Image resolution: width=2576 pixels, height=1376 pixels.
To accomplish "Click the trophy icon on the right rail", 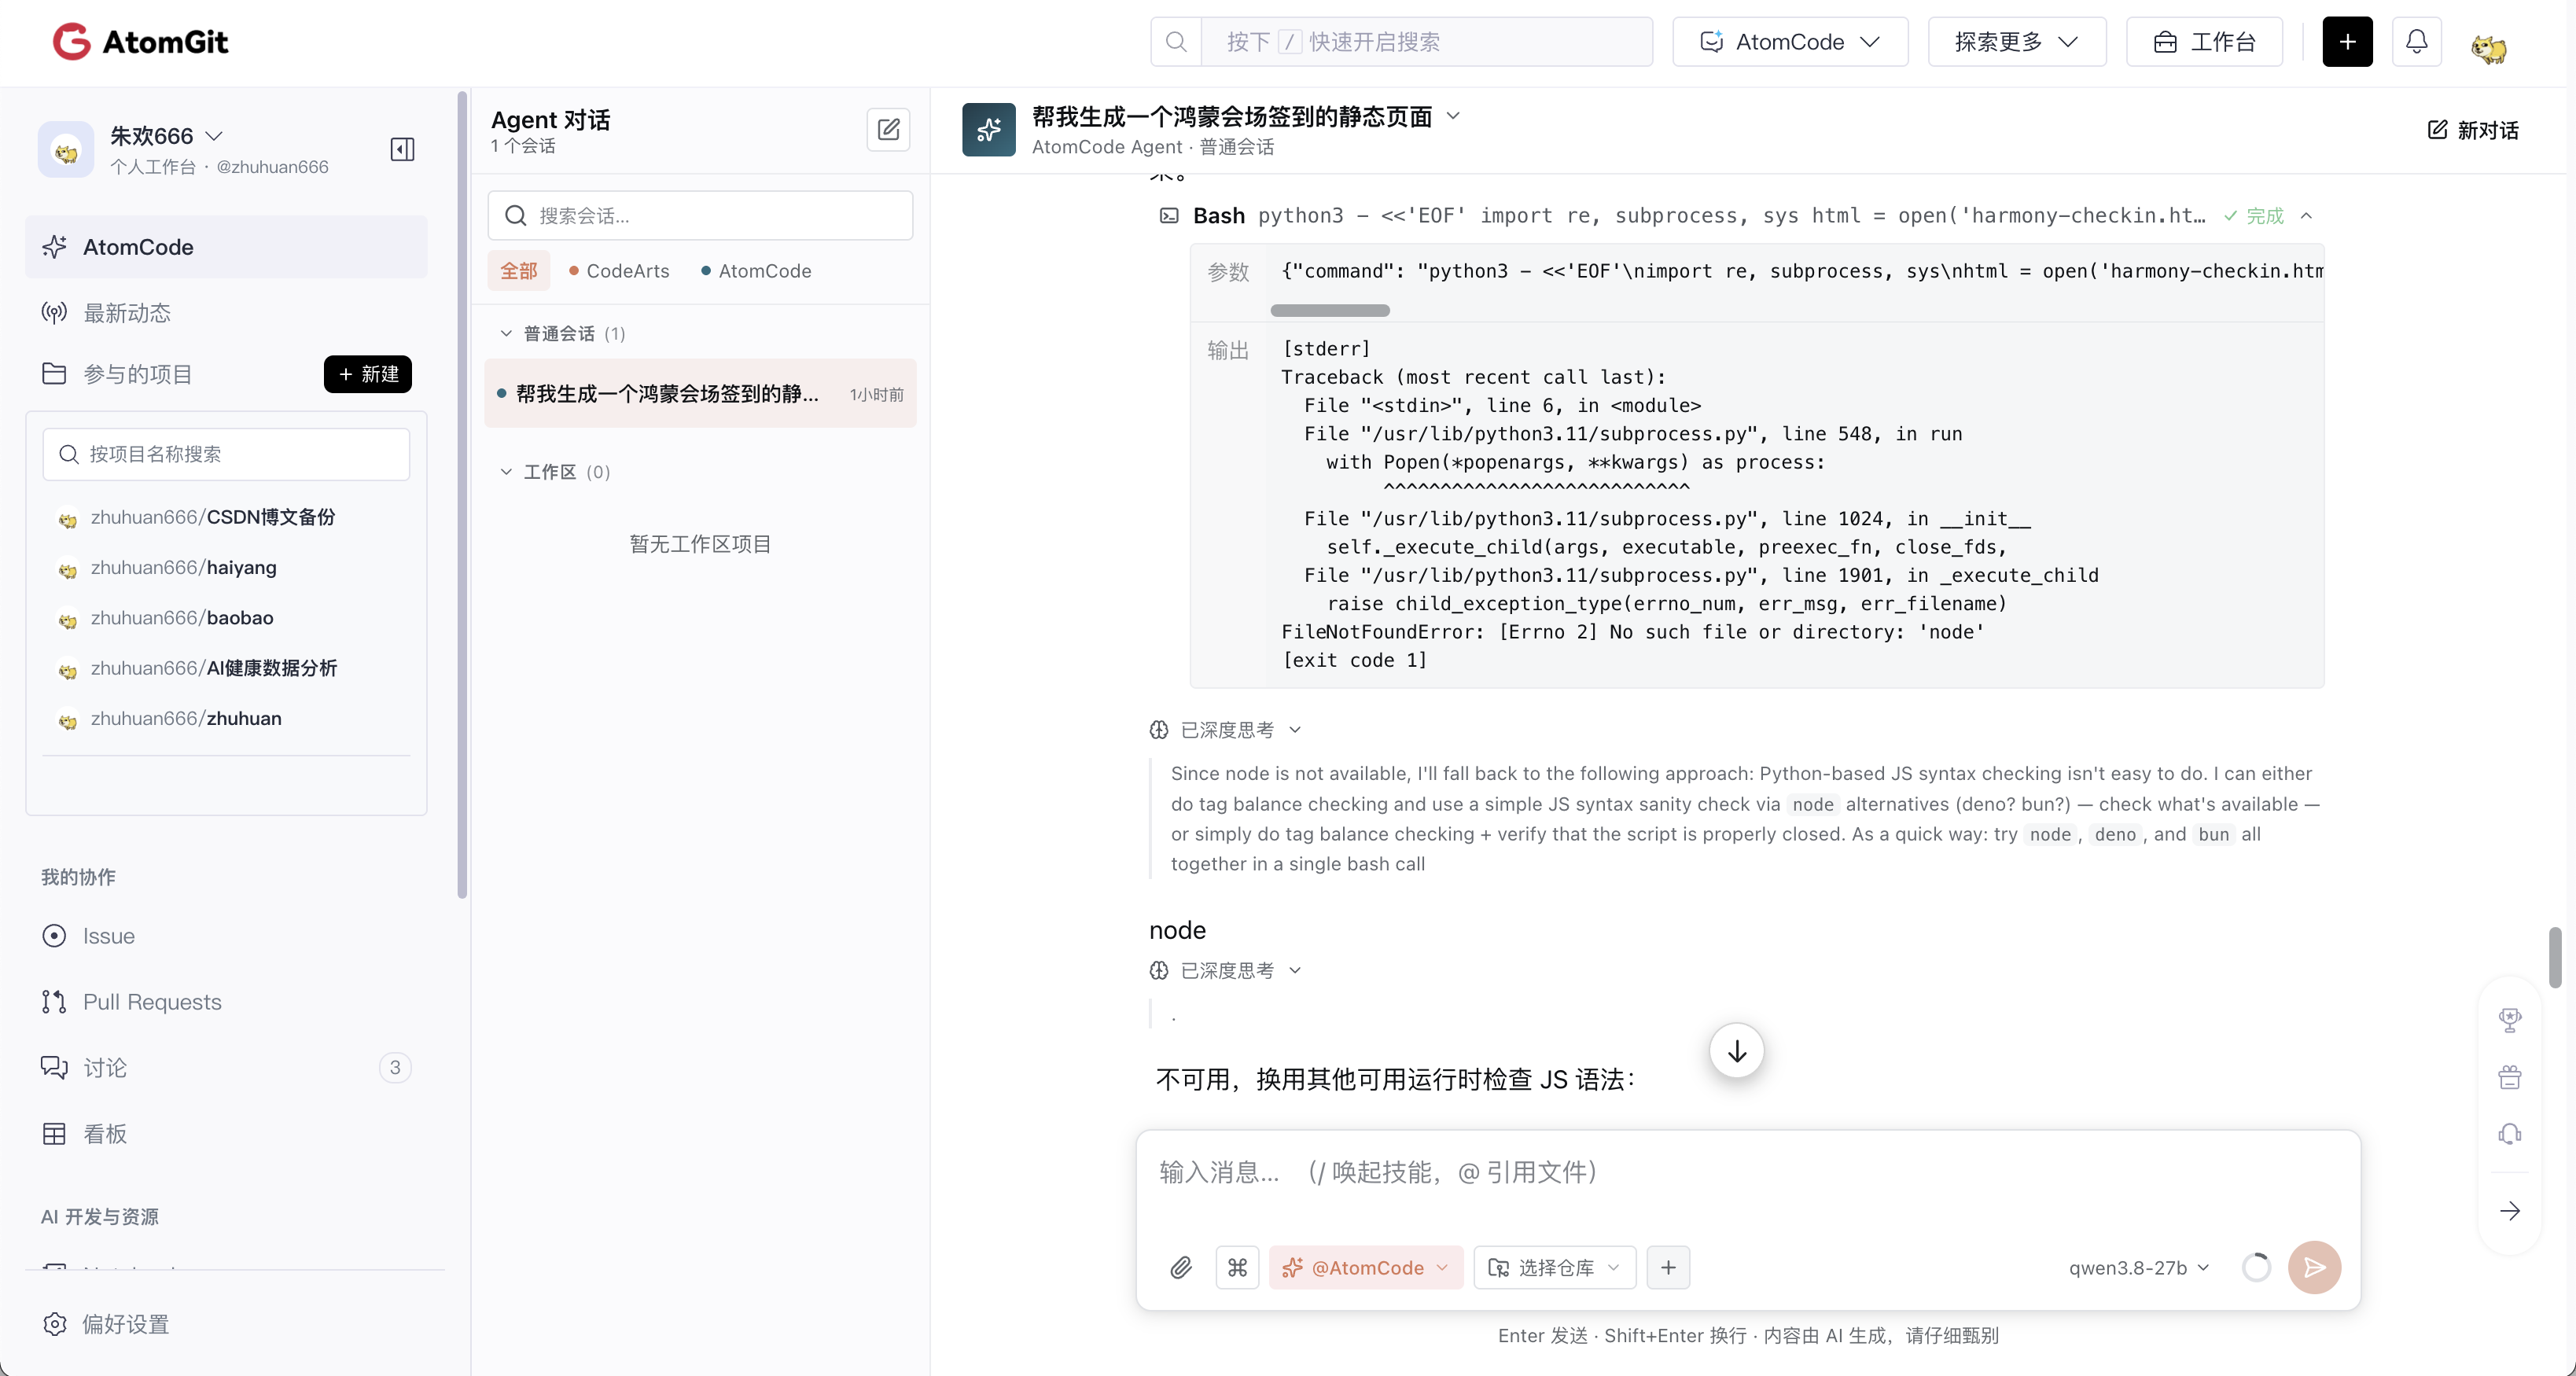I will point(2510,1020).
